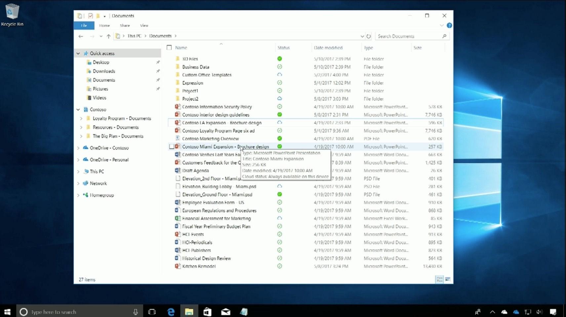Click the refresh icon in the address bar
This screenshot has width=566, height=317.
[x=369, y=36]
